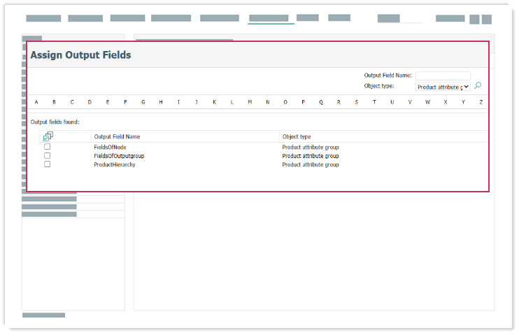The image size is (519, 335).
Task: Select the FieldsOfNode field name
Action: [x=110, y=148]
